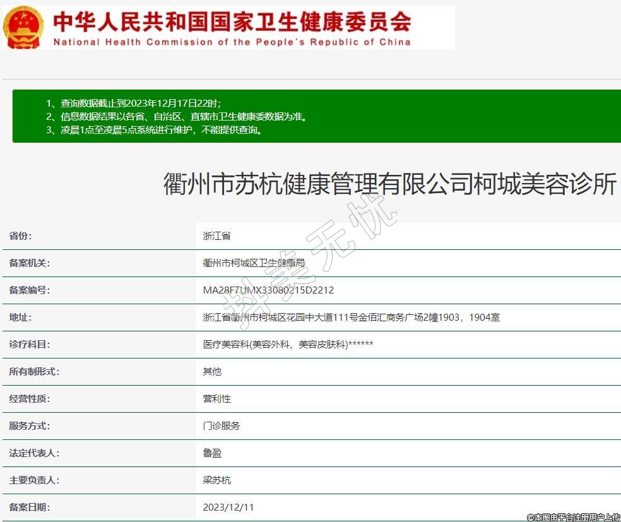Click the clinic name title heading
The image size is (621, 522).
(x=389, y=184)
